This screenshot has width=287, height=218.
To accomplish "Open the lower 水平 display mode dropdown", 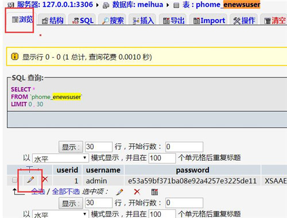I will pos(60,214).
